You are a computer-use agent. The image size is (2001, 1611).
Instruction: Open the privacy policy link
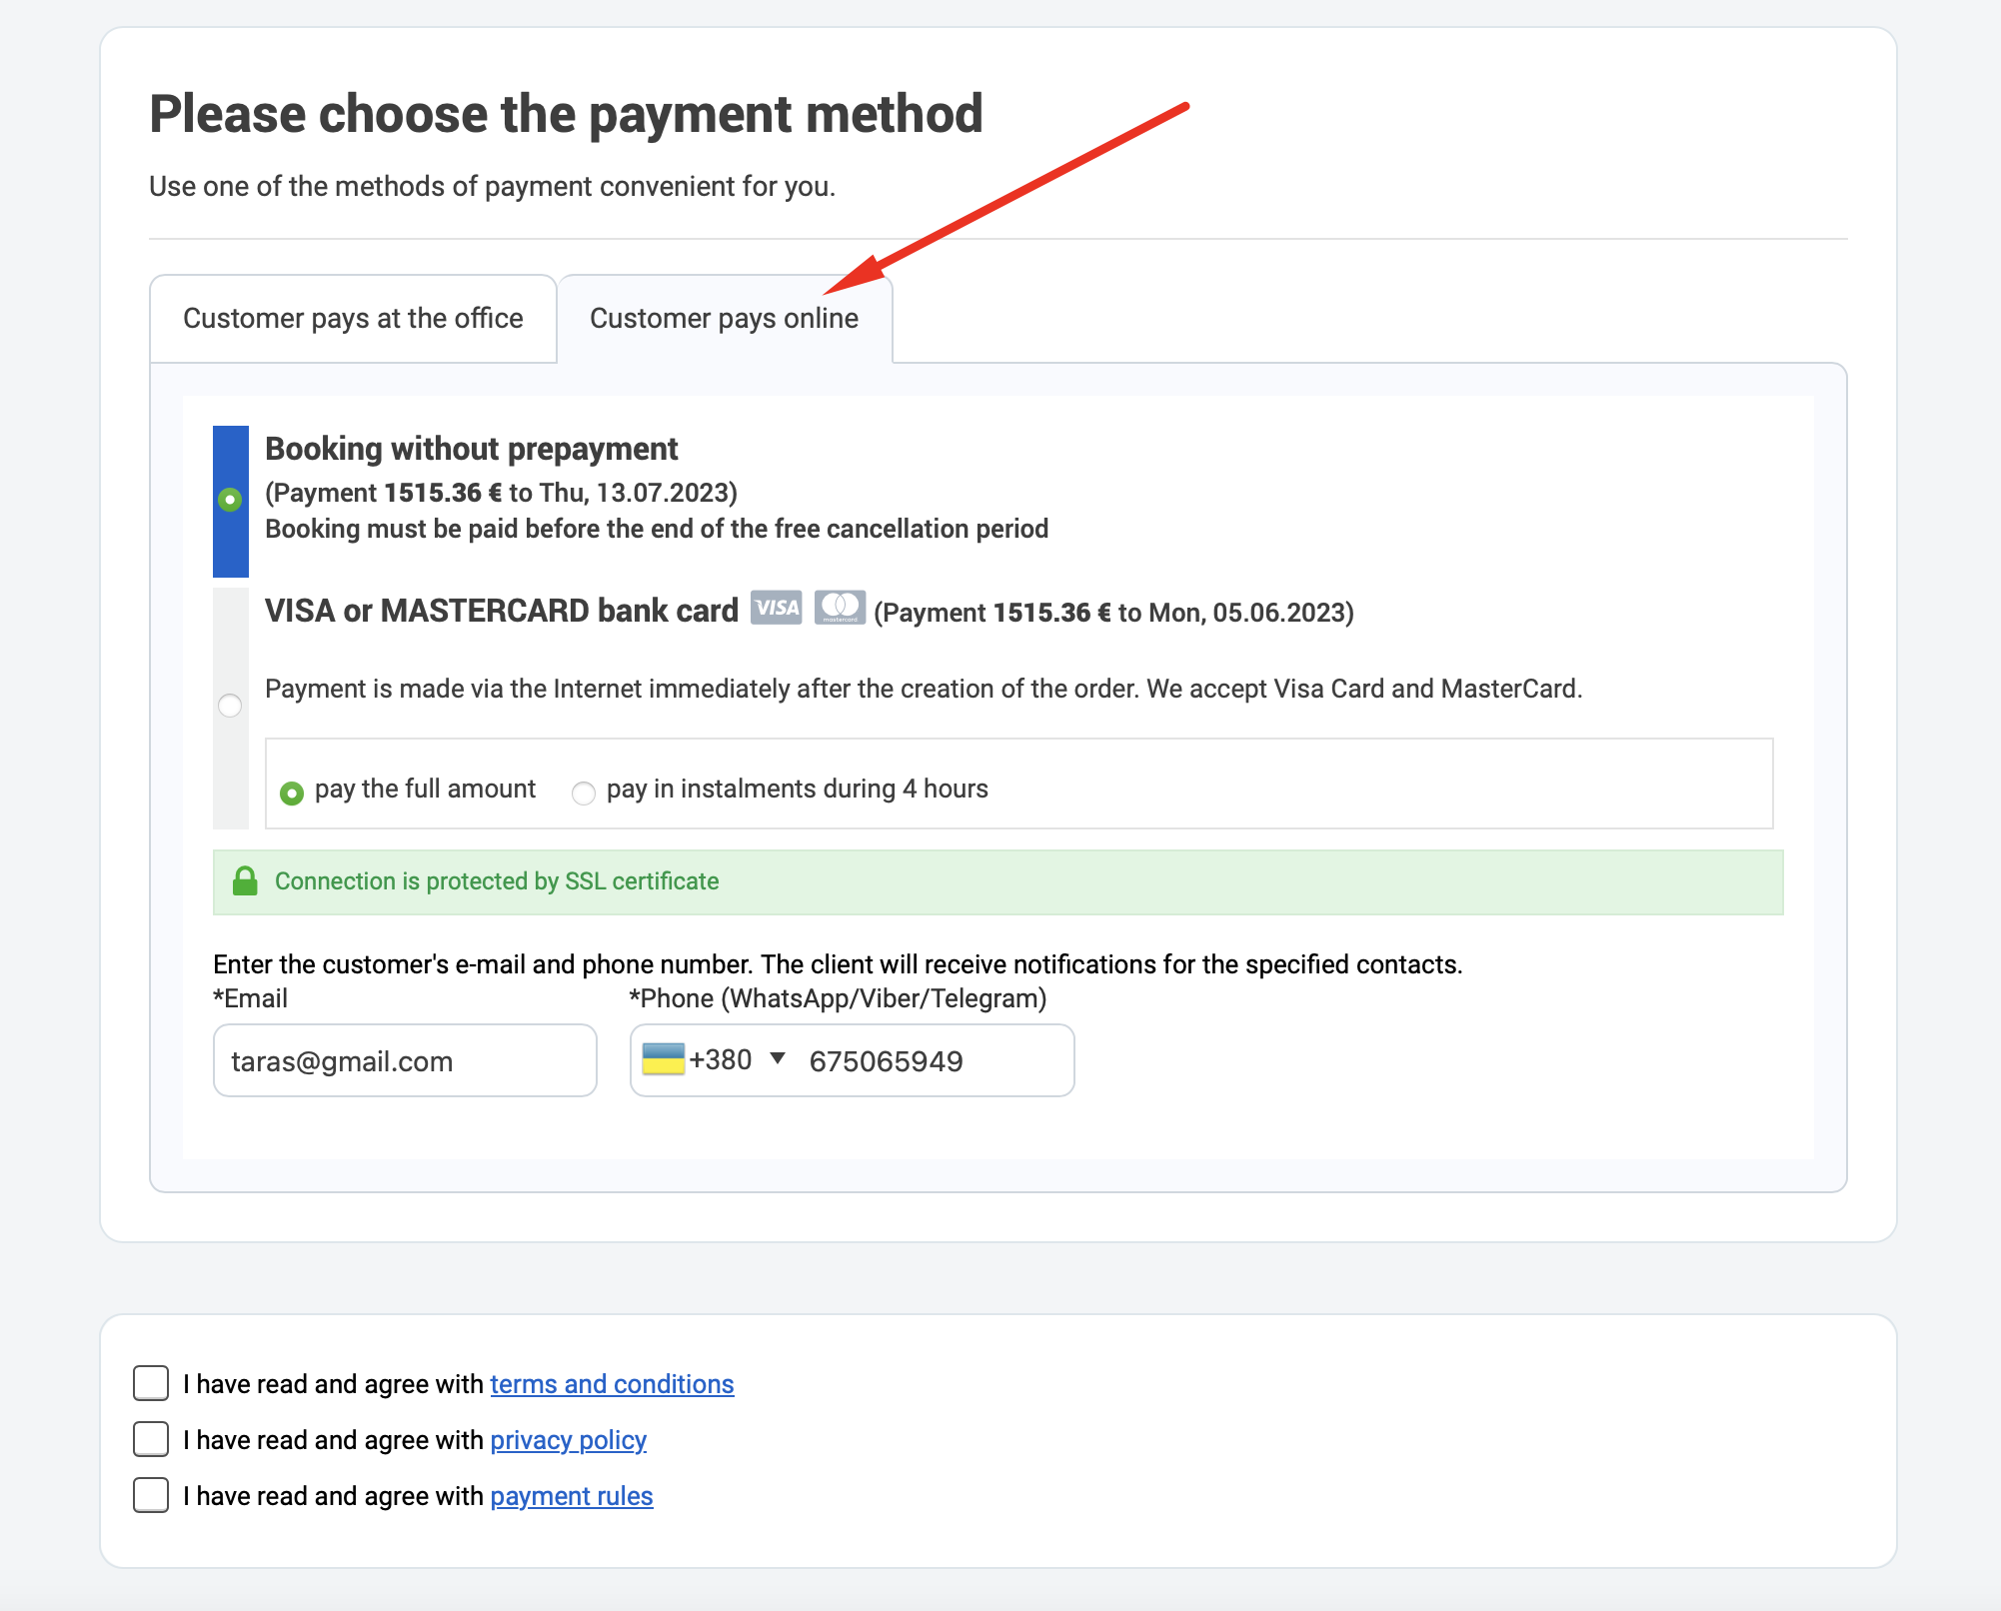[568, 1440]
